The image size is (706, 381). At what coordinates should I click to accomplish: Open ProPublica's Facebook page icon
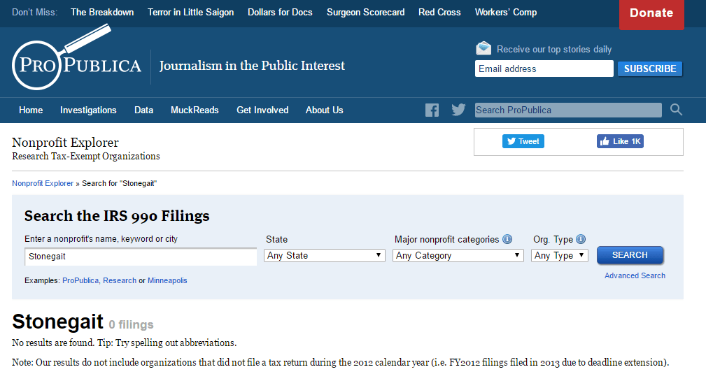(x=432, y=110)
